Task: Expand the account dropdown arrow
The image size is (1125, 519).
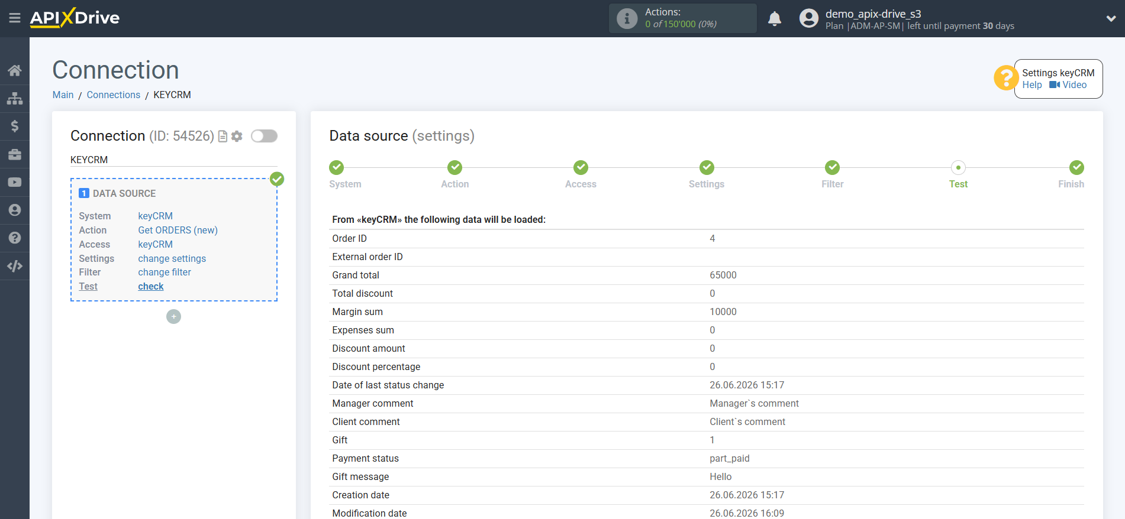Action: point(1111,18)
